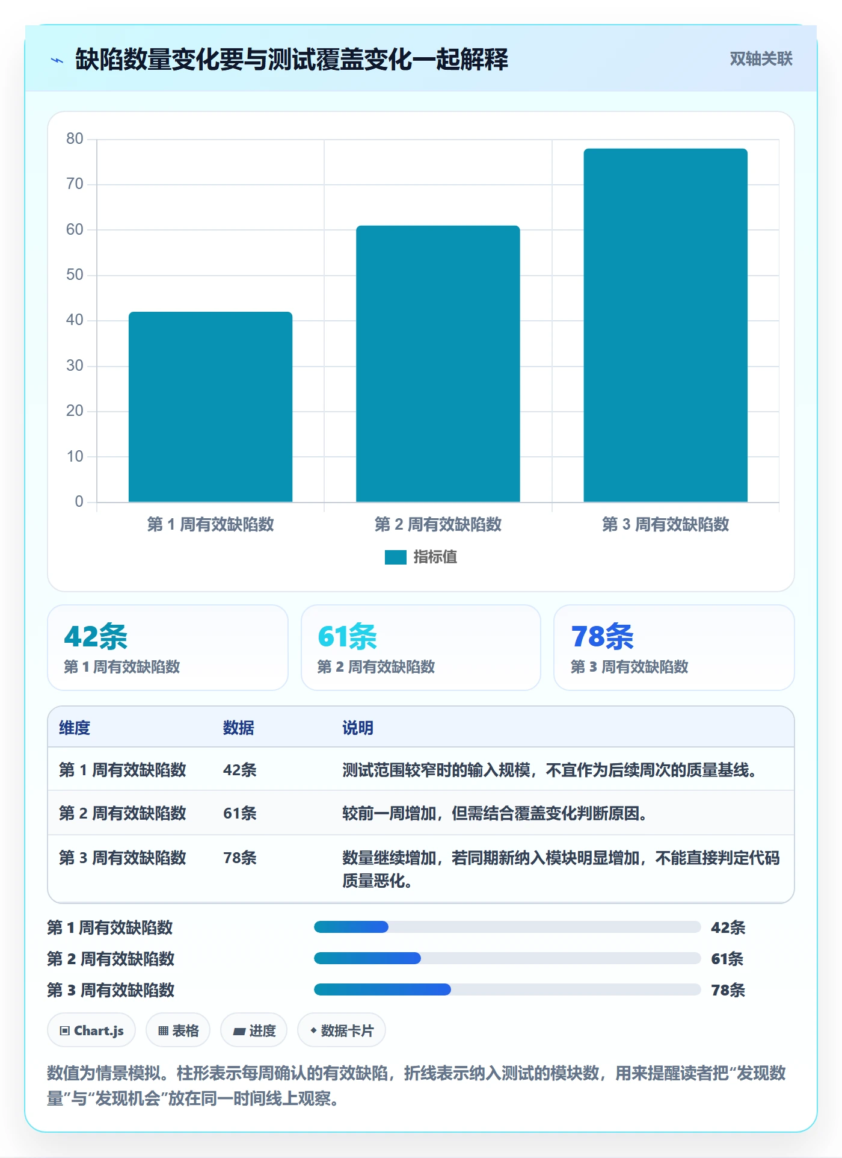Select table cell 第 1 周有效缺陷数
This screenshot has height=1158, width=842.
point(123,770)
